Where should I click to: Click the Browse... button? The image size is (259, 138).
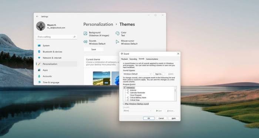click(x=171, y=111)
